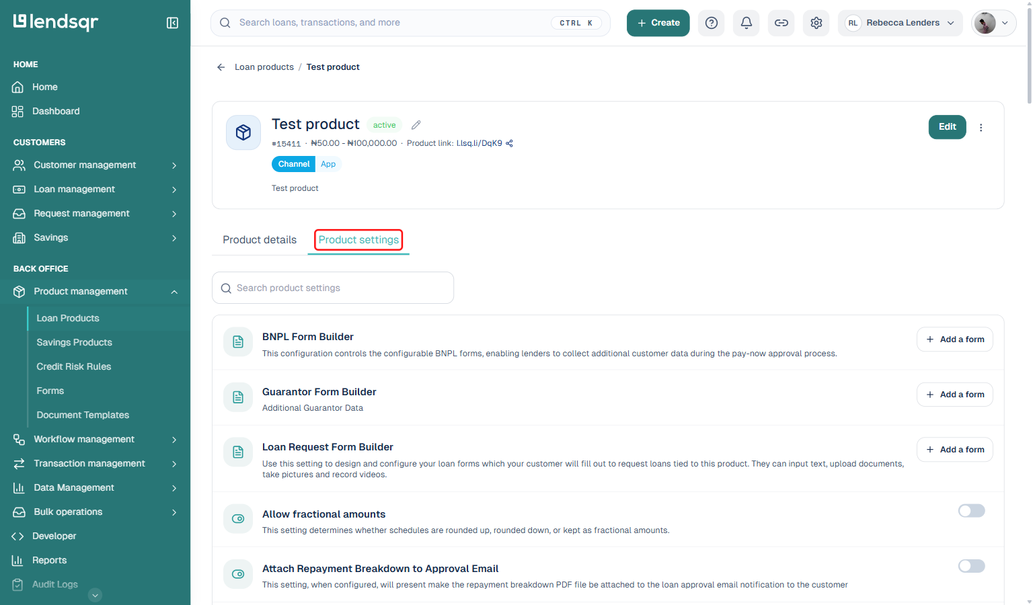Screen dimensions: 1033x605
Task: Expand Customer management menu
Action: click(x=95, y=165)
